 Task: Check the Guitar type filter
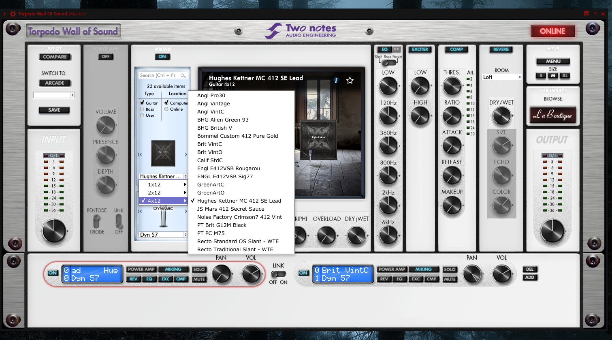142,103
